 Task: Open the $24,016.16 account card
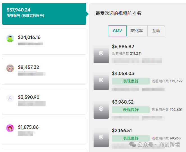pyautogui.click(x=56, y=41)
